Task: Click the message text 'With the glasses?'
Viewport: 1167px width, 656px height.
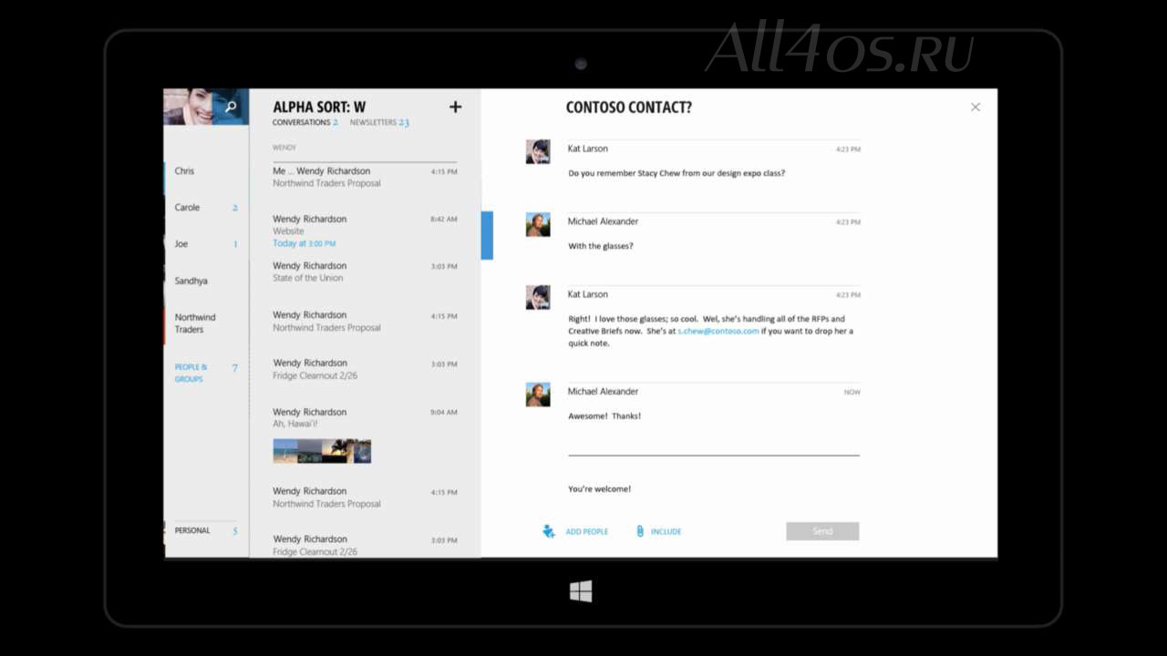Action: click(x=601, y=246)
